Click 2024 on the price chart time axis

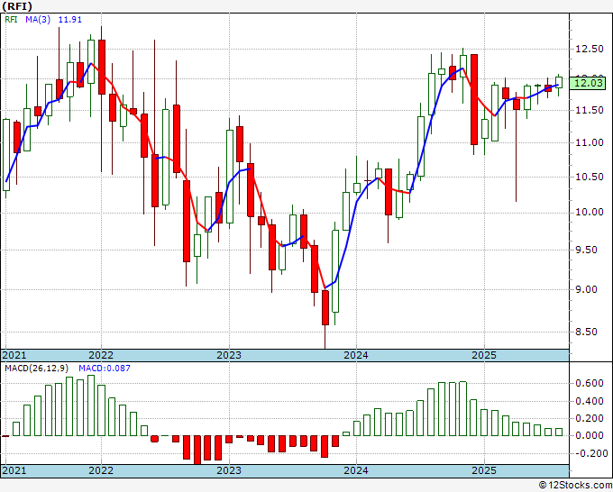356,355
